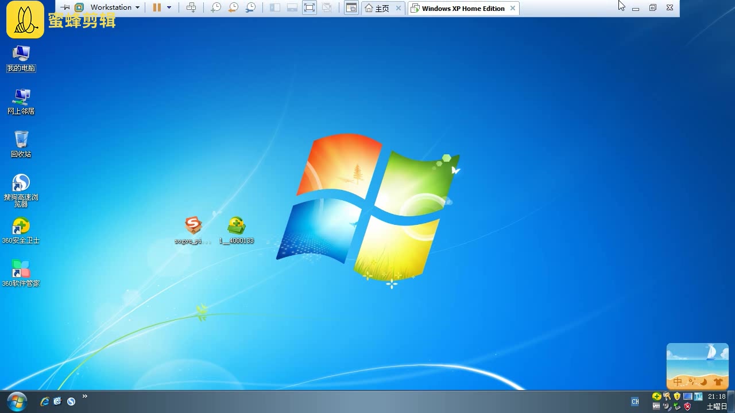
Task: Show console view icon
Action: 351,7
